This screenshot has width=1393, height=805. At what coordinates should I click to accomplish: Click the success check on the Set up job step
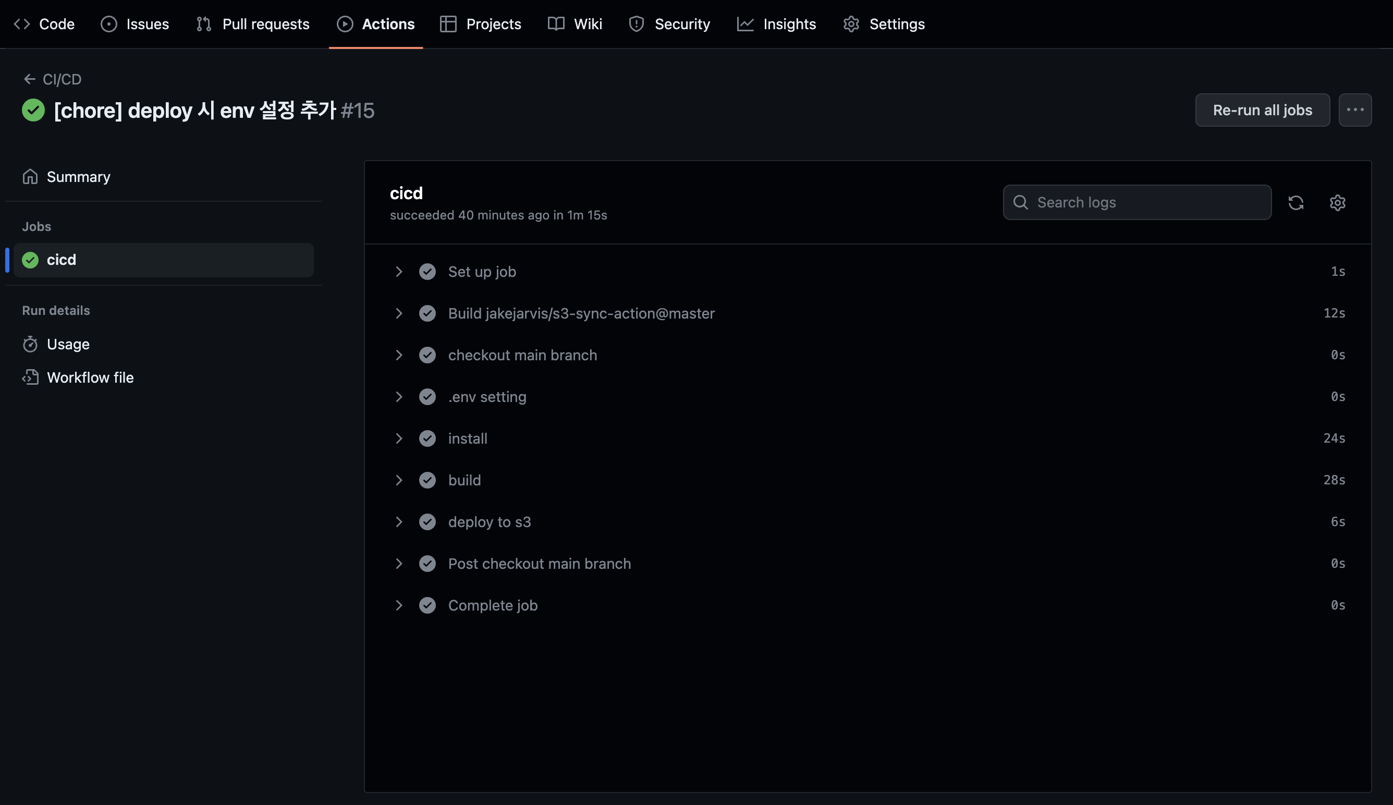427,272
